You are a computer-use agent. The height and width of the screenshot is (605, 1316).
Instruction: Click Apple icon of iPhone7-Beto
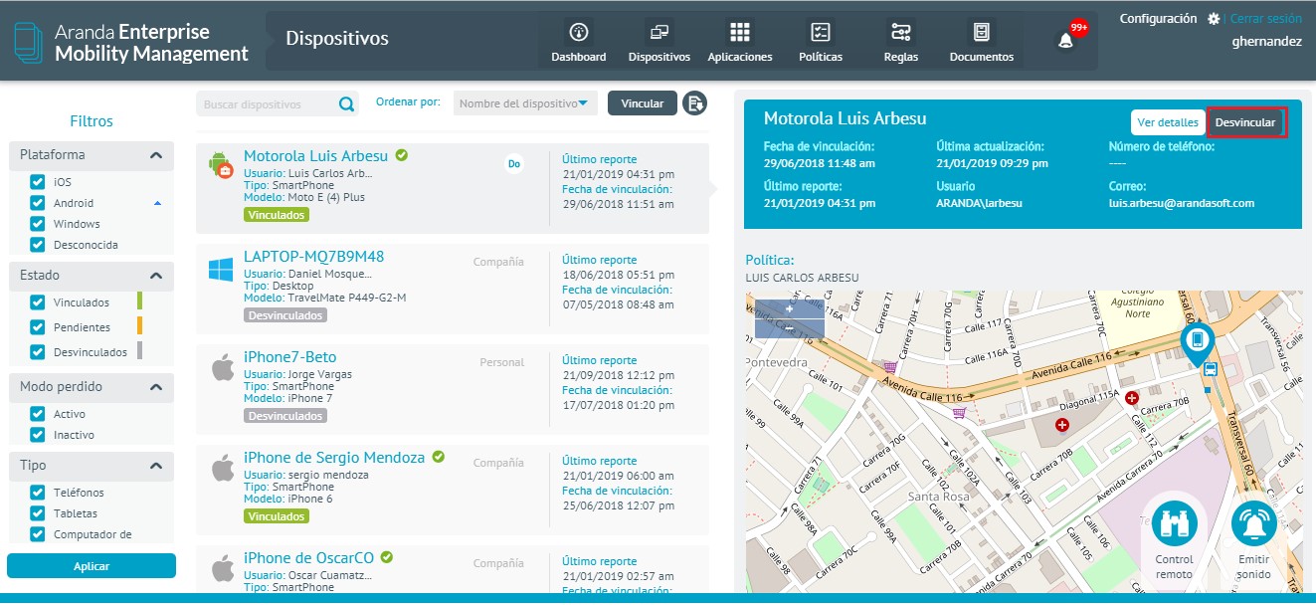point(222,368)
